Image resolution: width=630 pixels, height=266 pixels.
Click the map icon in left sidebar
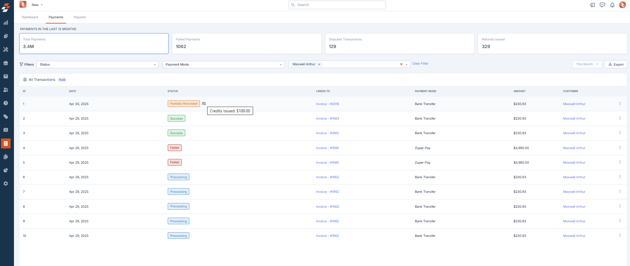[x=6, y=130]
